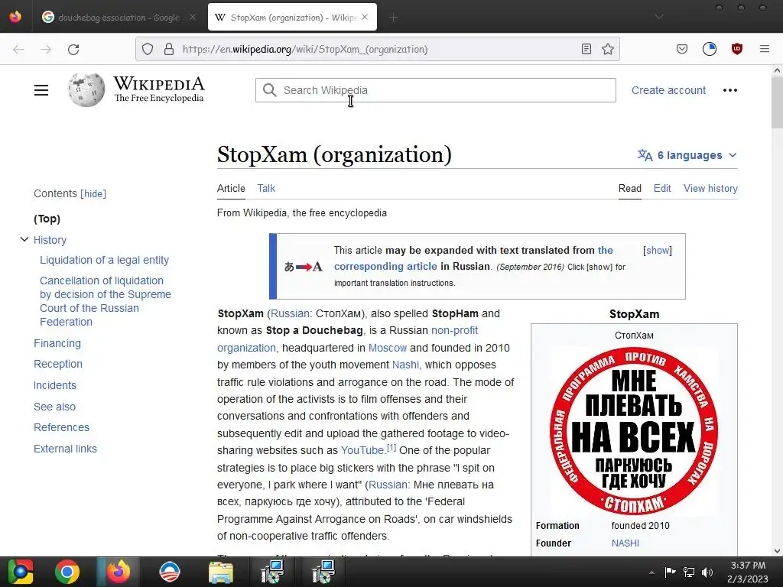This screenshot has width=783, height=587.
Task: Hide the Contents sidebar
Action: (93, 193)
